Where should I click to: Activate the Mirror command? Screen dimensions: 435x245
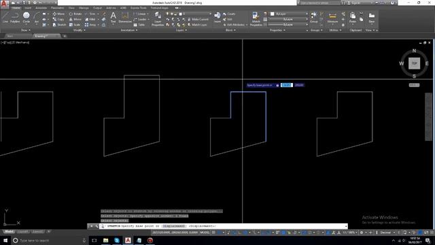(75, 20)
